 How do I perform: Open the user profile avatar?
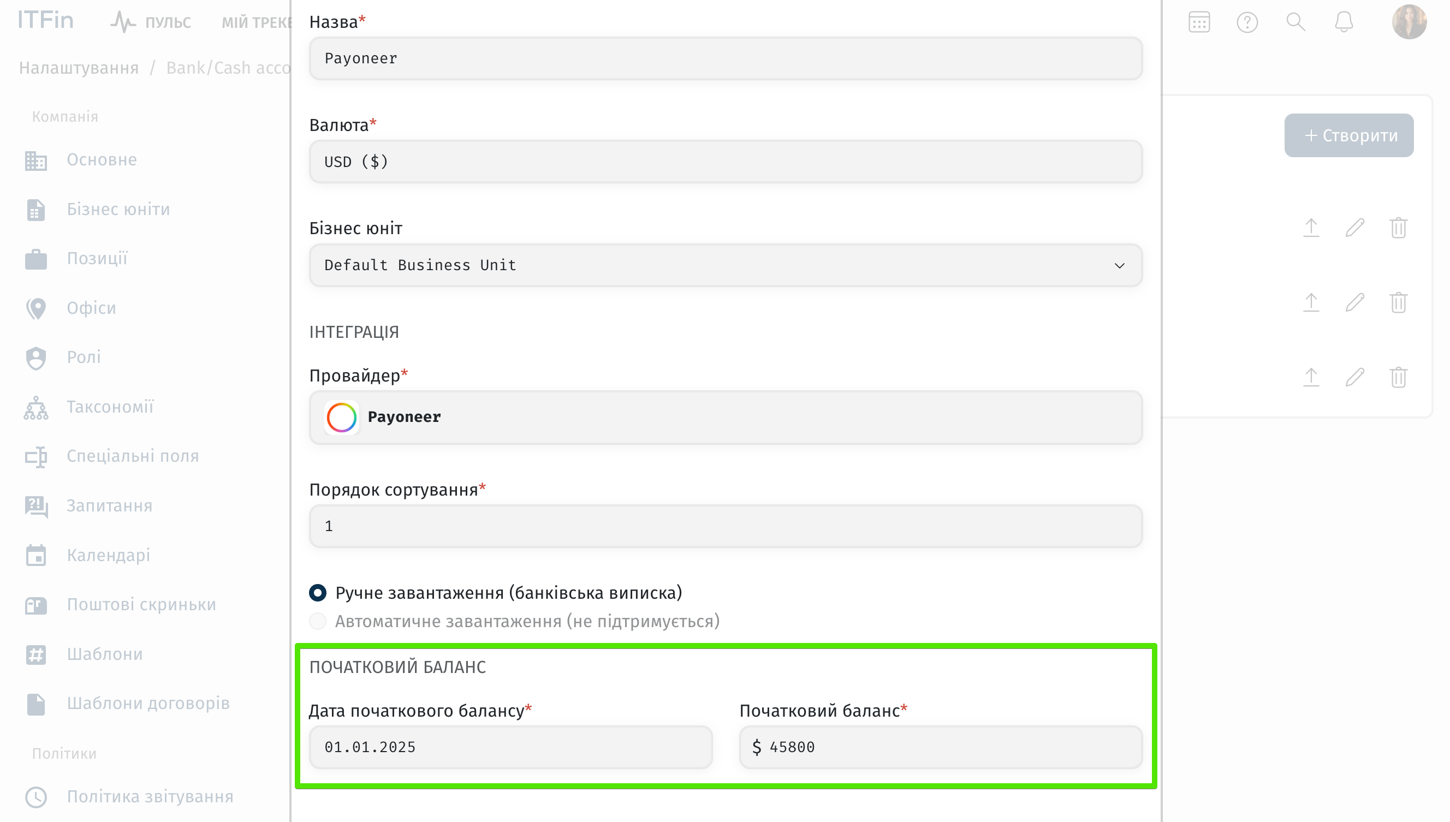click(1409, 22)
